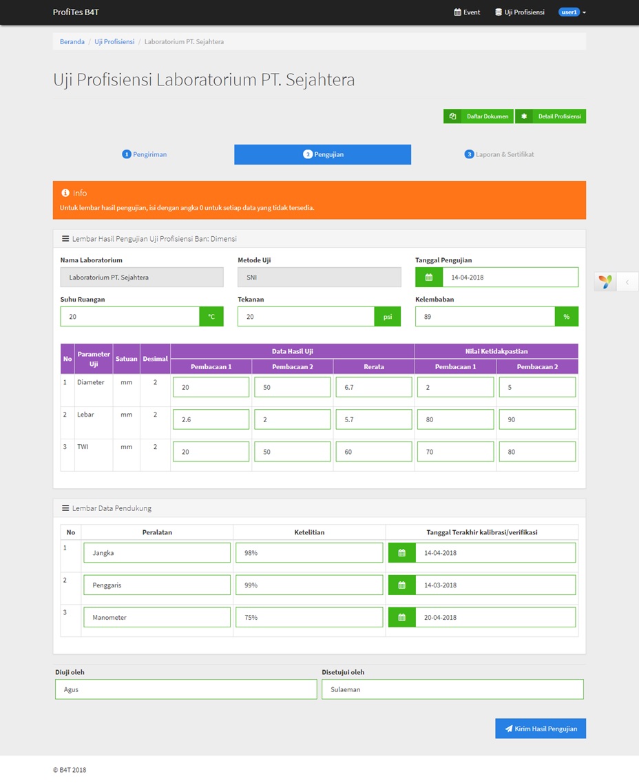Screen dimensions: 639x783
Task: Click the Suhu Ruangan input field
Action: tap(129, 317)
